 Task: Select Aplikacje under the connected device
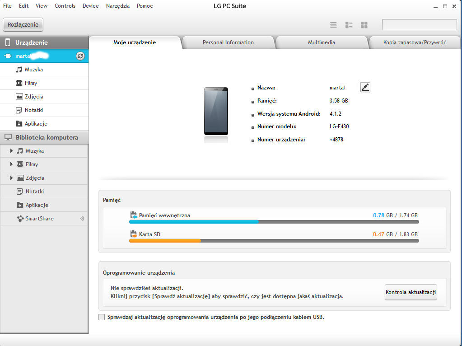(x=44, y=124)
